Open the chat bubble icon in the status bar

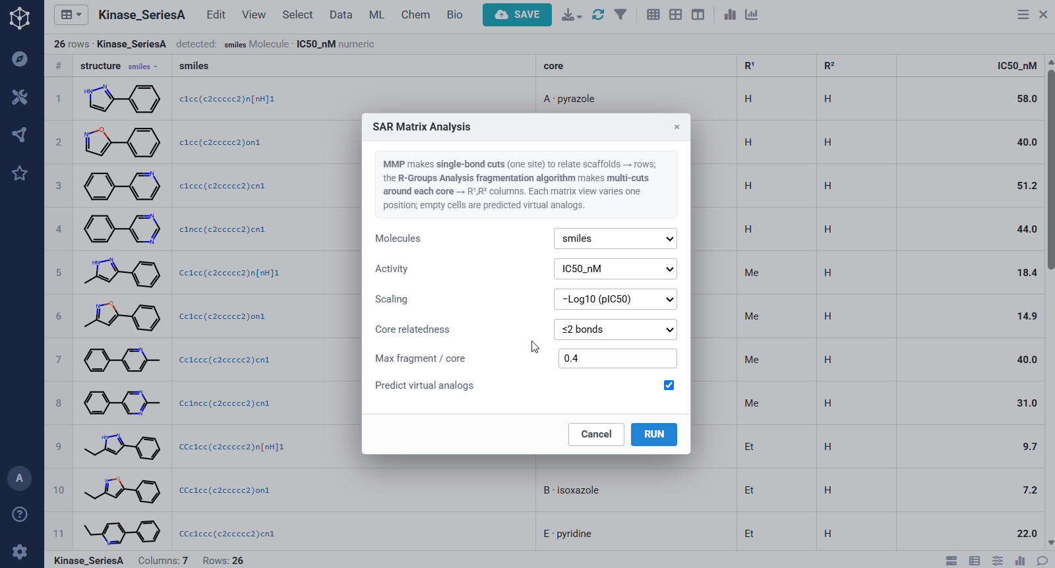pos(1042,561)
